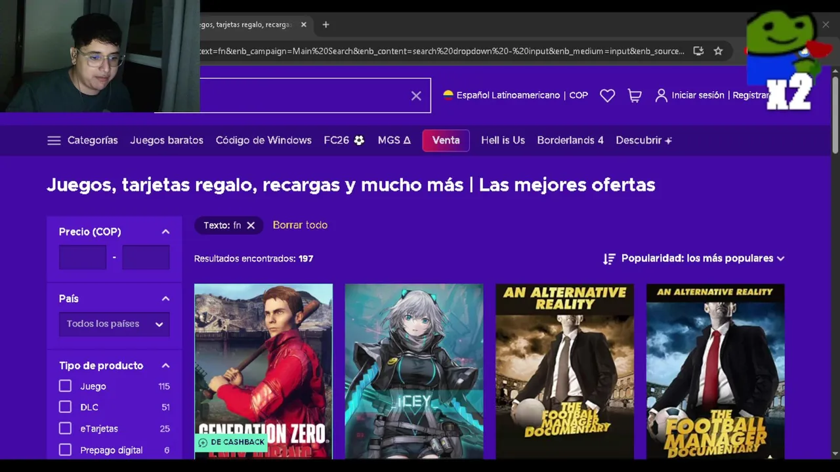Tick the Prepago digital checkbox
Viewport: 840px width, 472px height.
(x=65, y=450)
